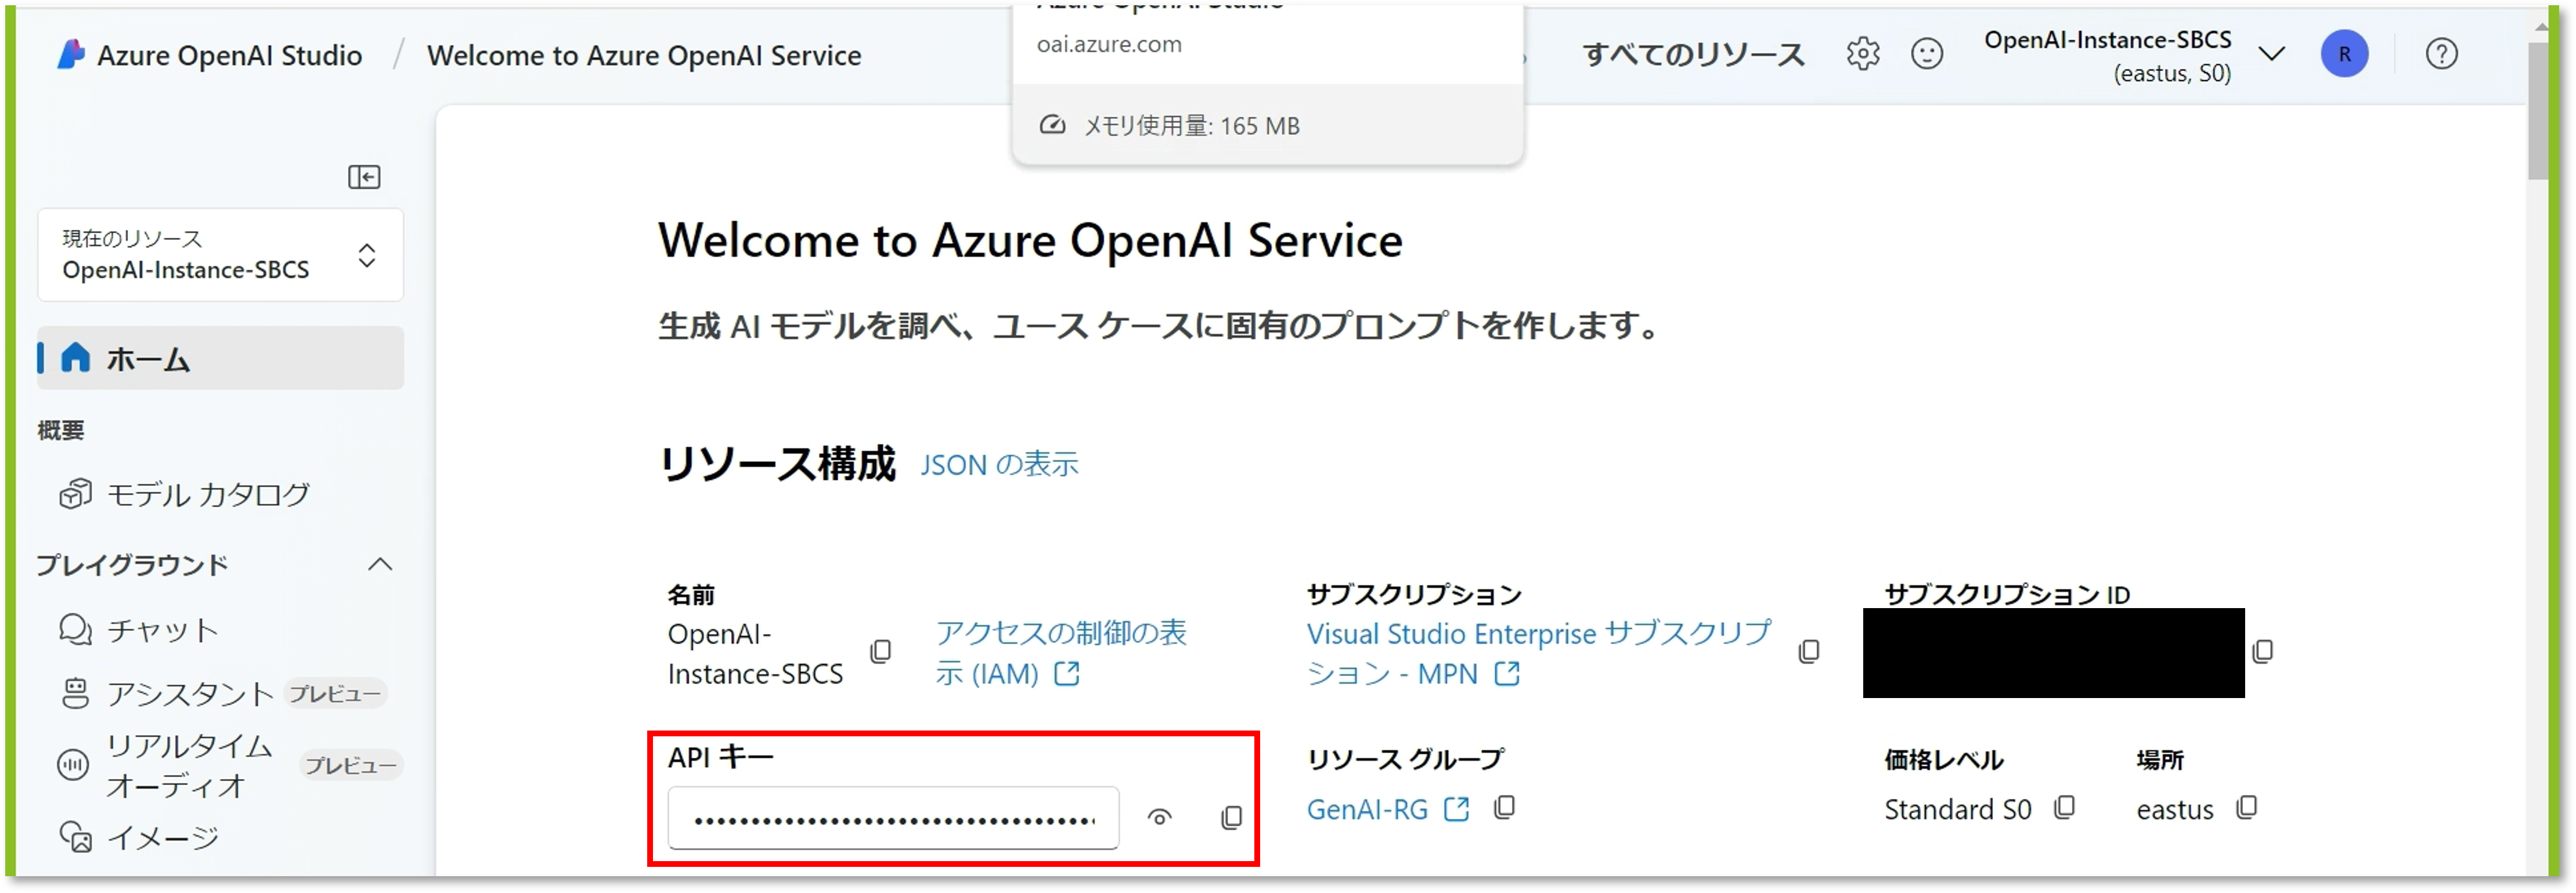Collapse the left navigation sidebar icon
Viewport: 2576px width, 893px height.
(x=364, y=177)
